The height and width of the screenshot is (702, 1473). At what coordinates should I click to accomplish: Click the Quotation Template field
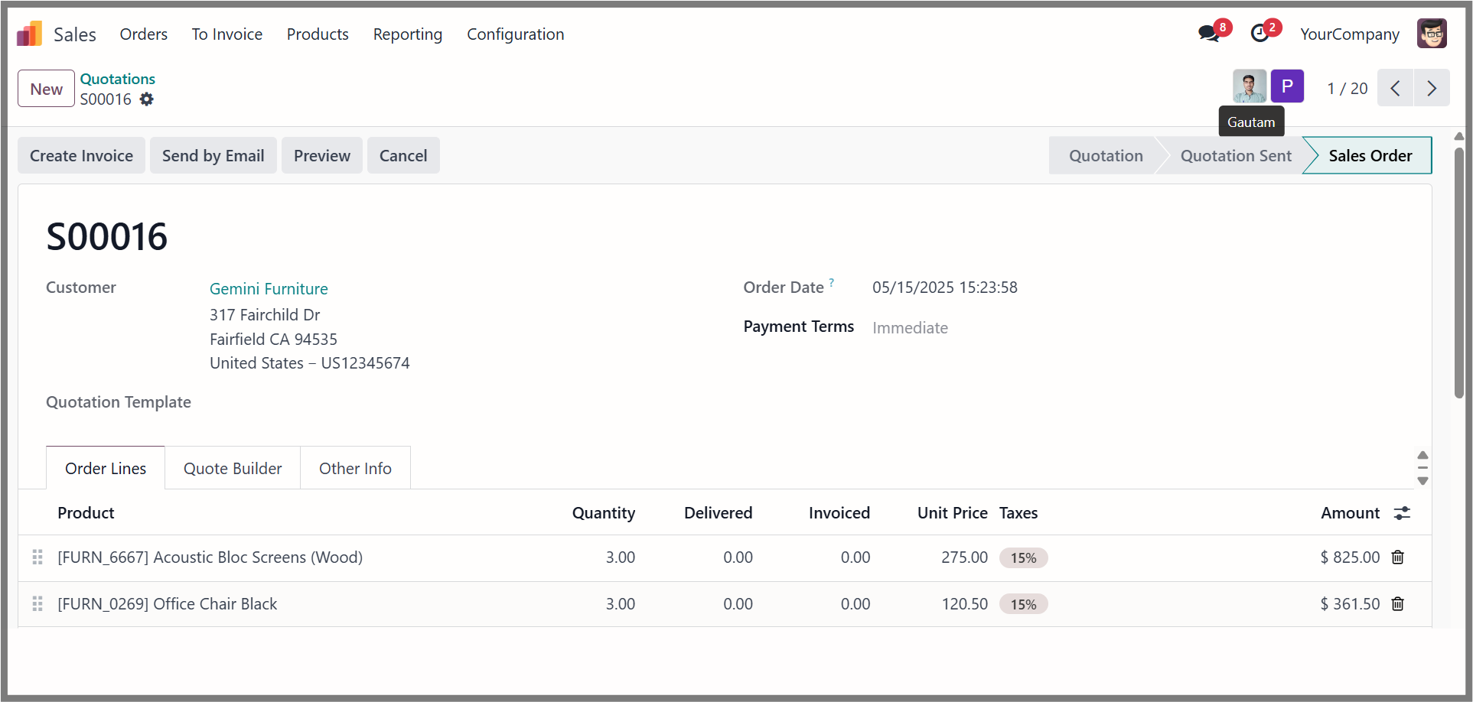point(119,402)
